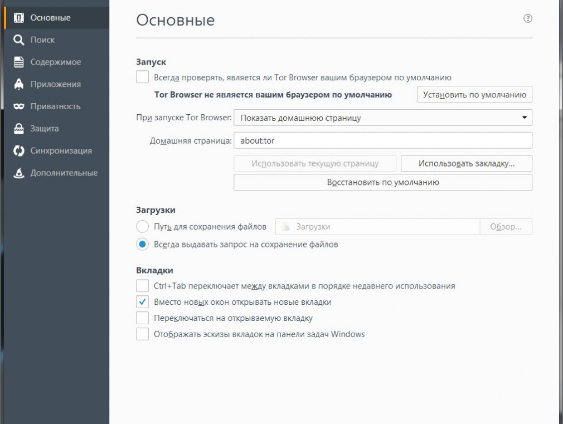The width and height of the screenshot is (563, 424).
Task: Click the wizard hat icon for Дополнительные
Action: pos(18,173)
